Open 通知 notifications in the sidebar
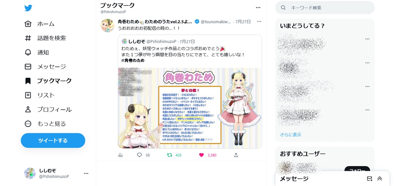The height and width of the screenshot is (186, 395). tap(37, 52)
